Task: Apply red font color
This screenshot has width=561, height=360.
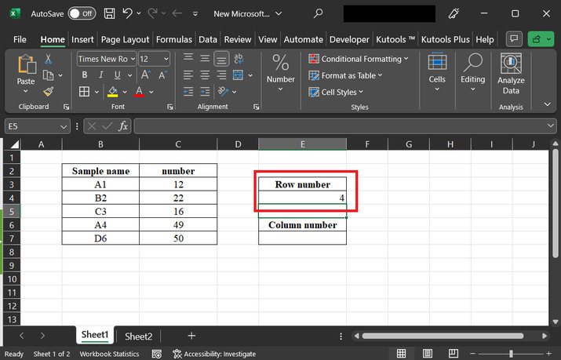Action: pos(139,92)
